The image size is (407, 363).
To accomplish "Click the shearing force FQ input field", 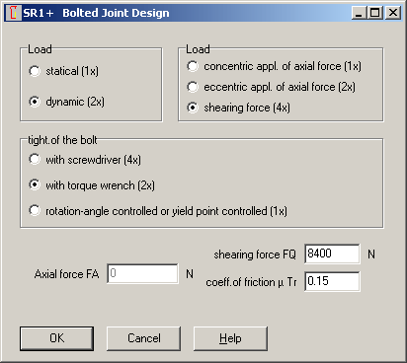I will [x=332, y=254].
